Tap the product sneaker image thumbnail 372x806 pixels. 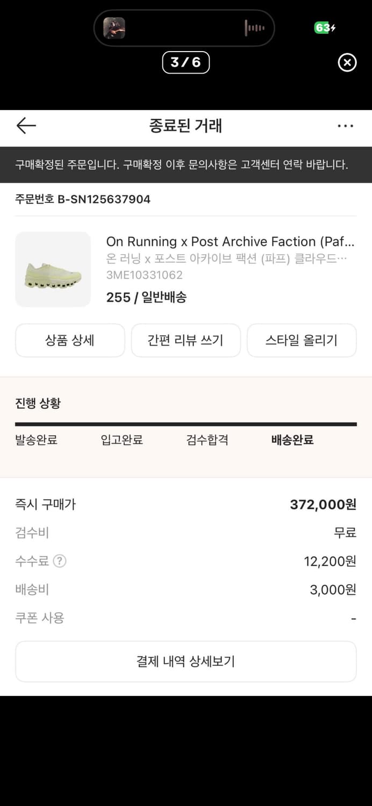(53, 269)
